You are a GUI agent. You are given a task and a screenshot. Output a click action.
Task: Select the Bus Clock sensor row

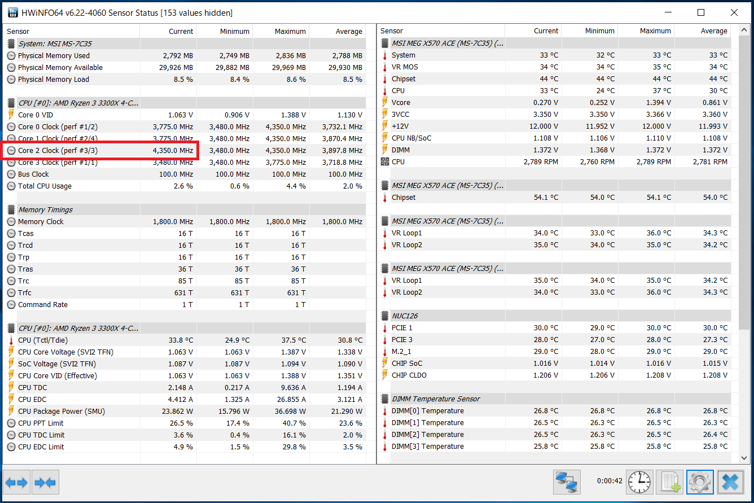coord(185,174)
